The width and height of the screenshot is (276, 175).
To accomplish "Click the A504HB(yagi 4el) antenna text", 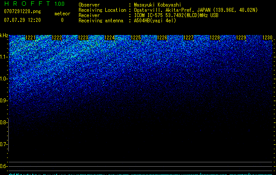I will tap(155, 21).
